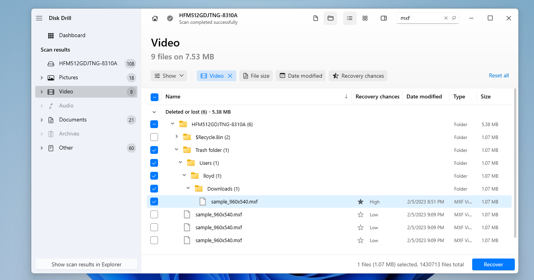Open the File size filter
This screenshot has height=280, width=534.
[256, 76]
